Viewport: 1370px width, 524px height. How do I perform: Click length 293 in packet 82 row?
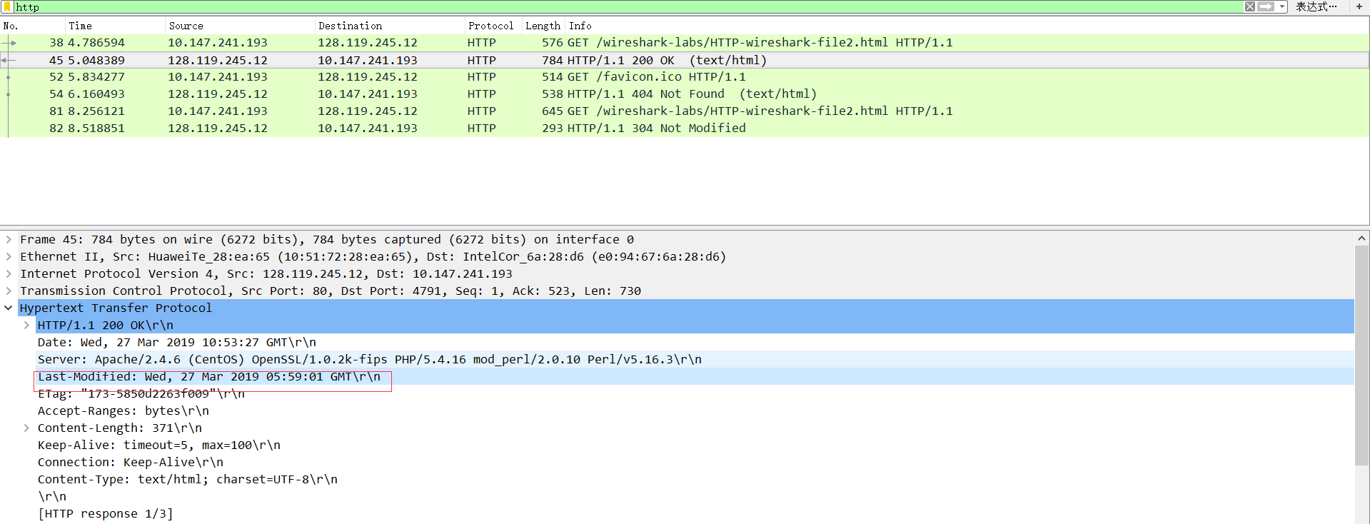[553, 129]
